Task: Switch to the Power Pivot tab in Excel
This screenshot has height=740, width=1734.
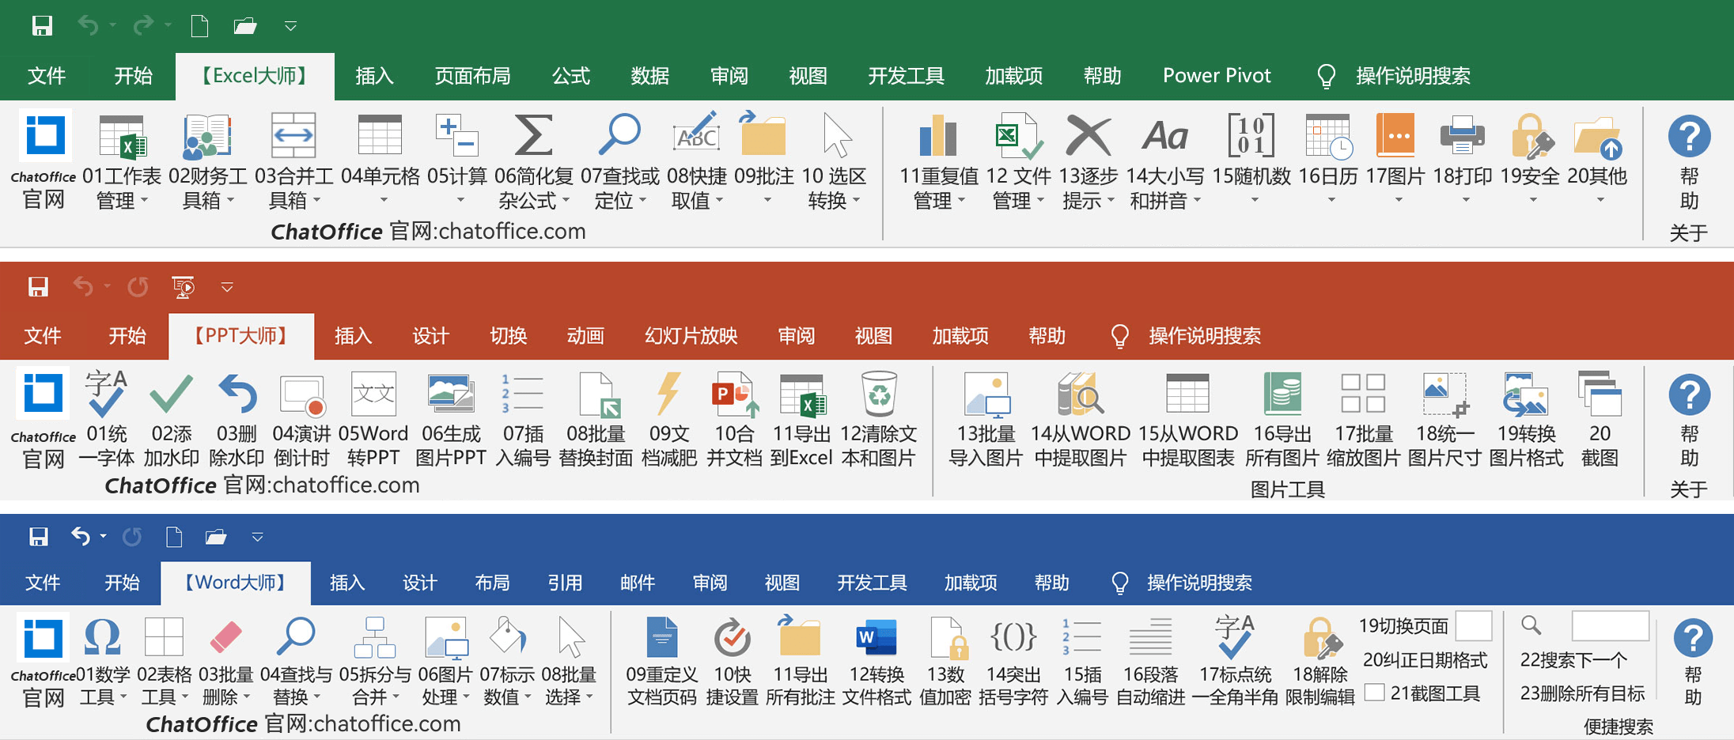Action: pos(1217,76)
